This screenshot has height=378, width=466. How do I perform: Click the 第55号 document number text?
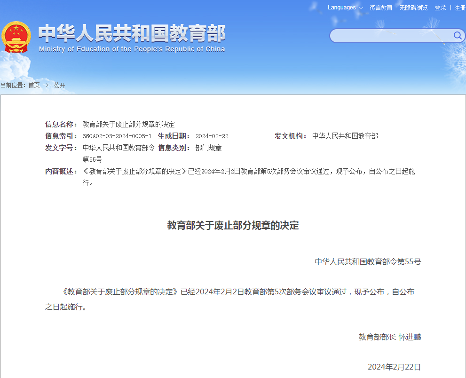[x=92, y=159]
